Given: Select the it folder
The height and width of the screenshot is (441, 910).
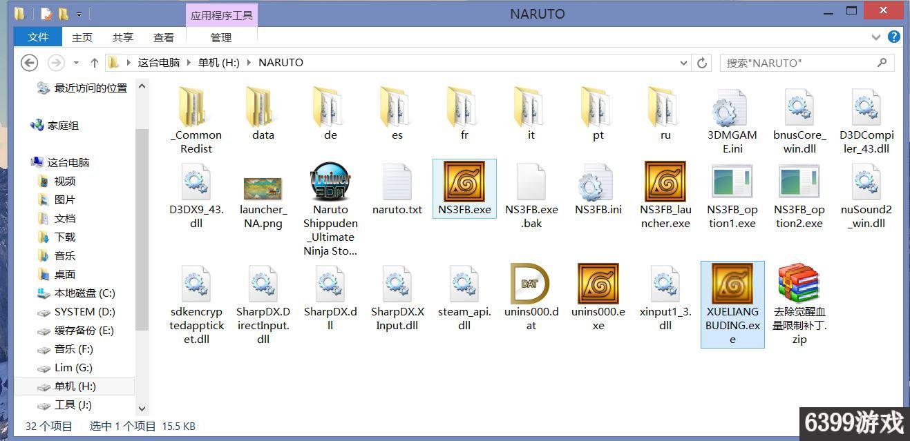Looking at the screenshot, I should (x=531, y=115).
